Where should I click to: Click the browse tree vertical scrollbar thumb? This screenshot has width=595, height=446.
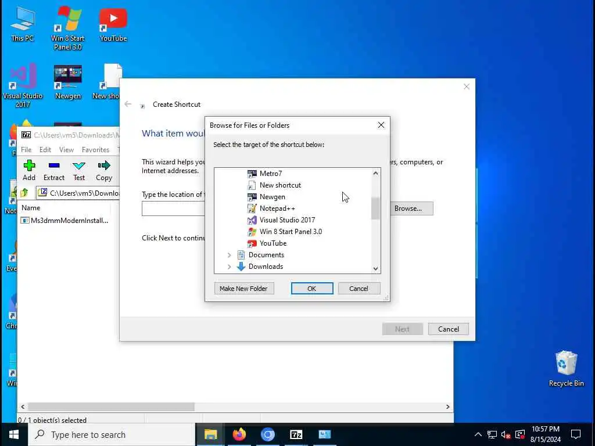pos(375,208)
